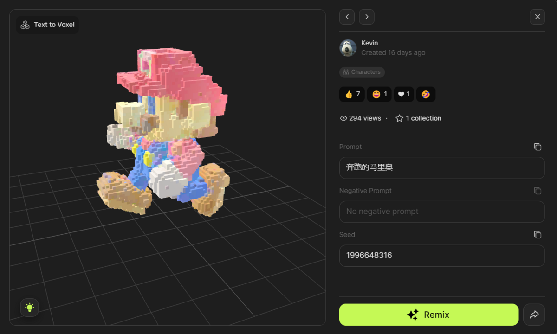
Task: Click the Negative Prompt label
Action: tap(365, 191)
